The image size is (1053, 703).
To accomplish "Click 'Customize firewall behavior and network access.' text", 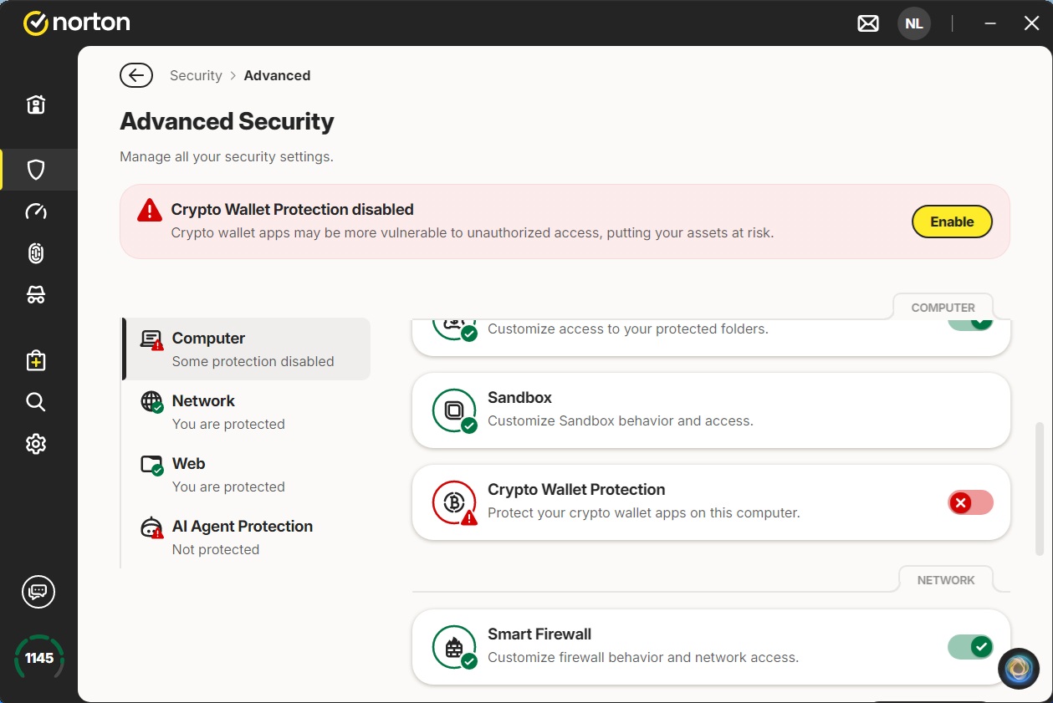I will point(643,657).
